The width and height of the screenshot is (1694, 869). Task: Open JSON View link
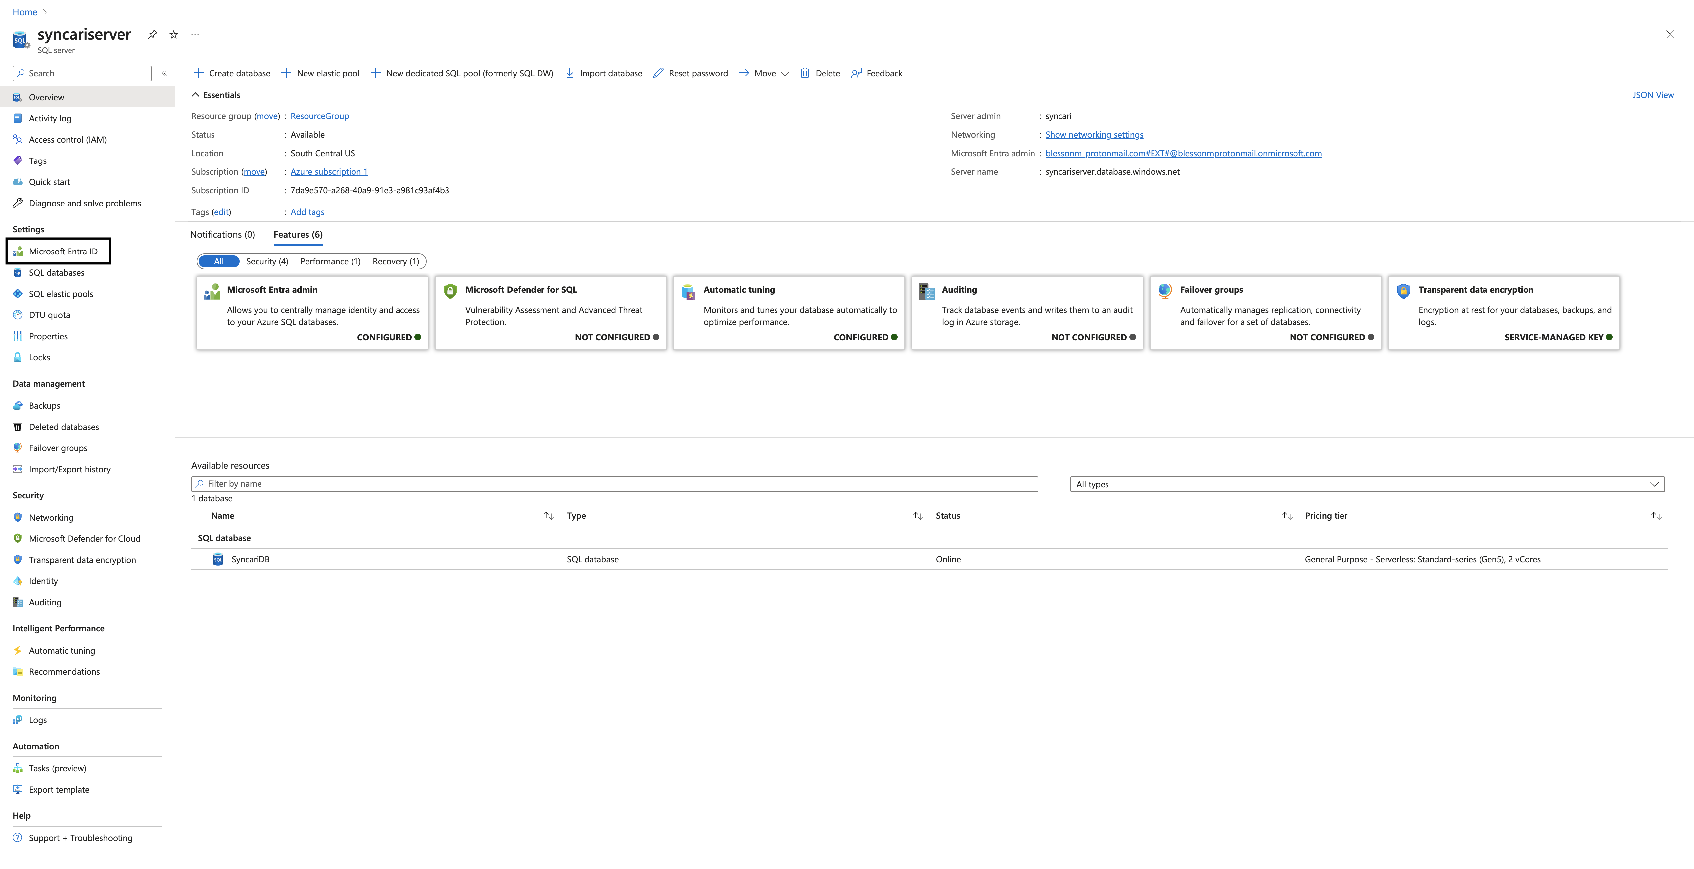pyautogui.click(x=1653, y=95)
